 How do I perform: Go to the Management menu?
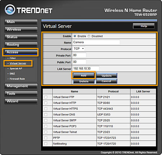point(21,86)
